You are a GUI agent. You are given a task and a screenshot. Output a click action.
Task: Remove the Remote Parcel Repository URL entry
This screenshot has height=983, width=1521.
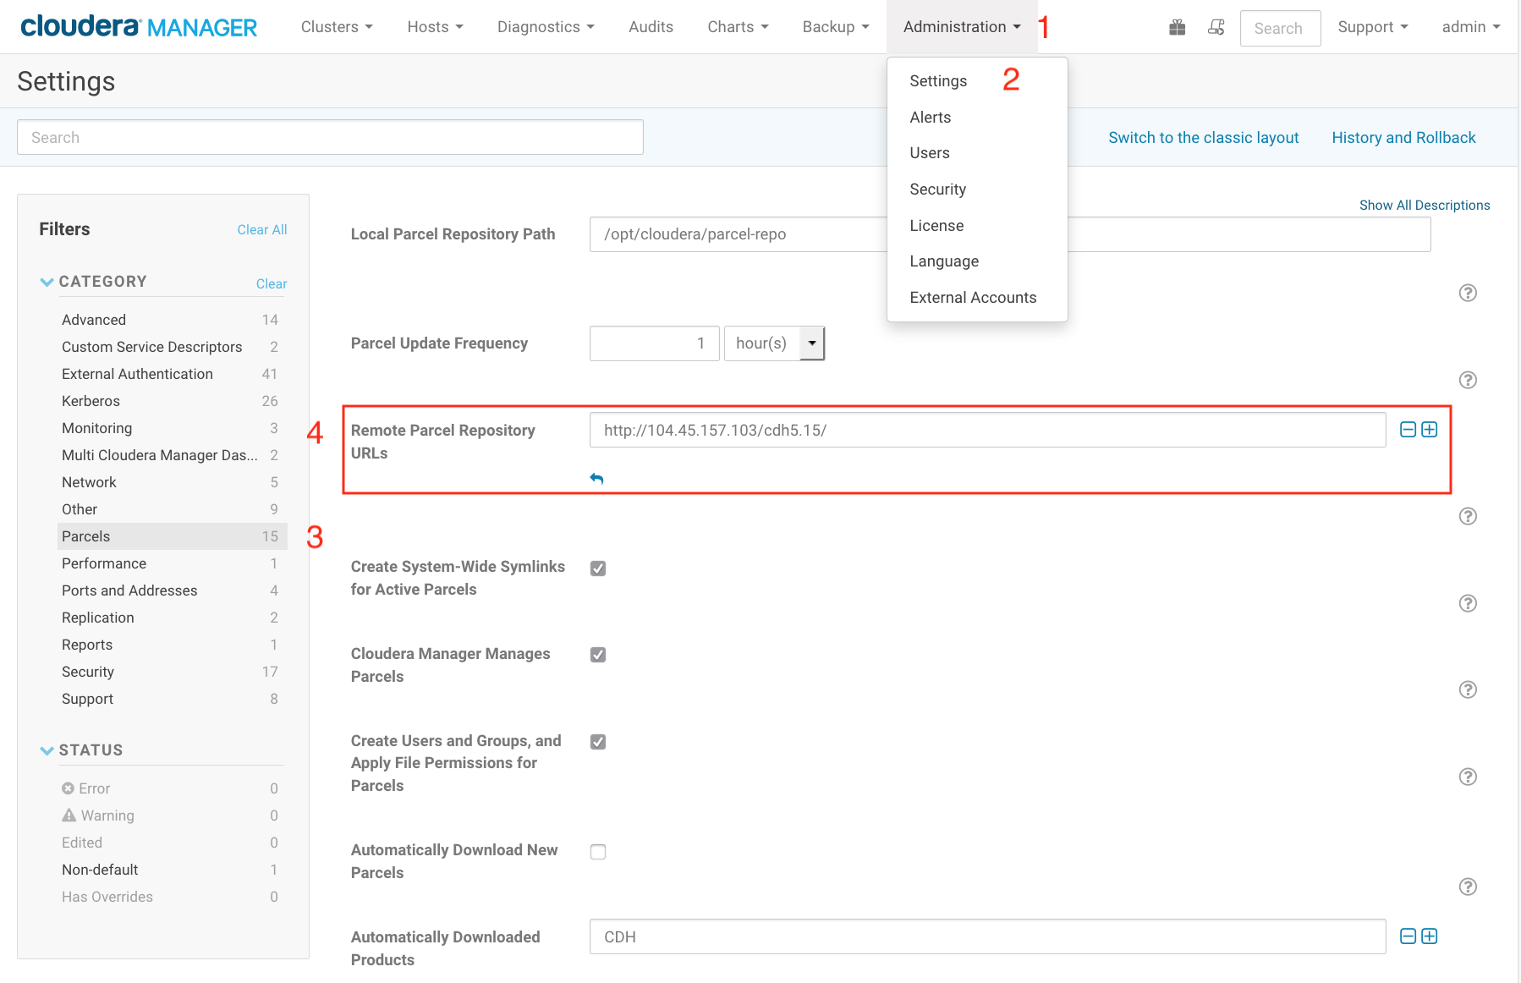1408,430
